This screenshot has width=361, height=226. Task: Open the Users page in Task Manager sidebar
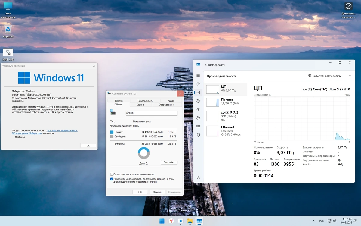(x=198, y=118)
